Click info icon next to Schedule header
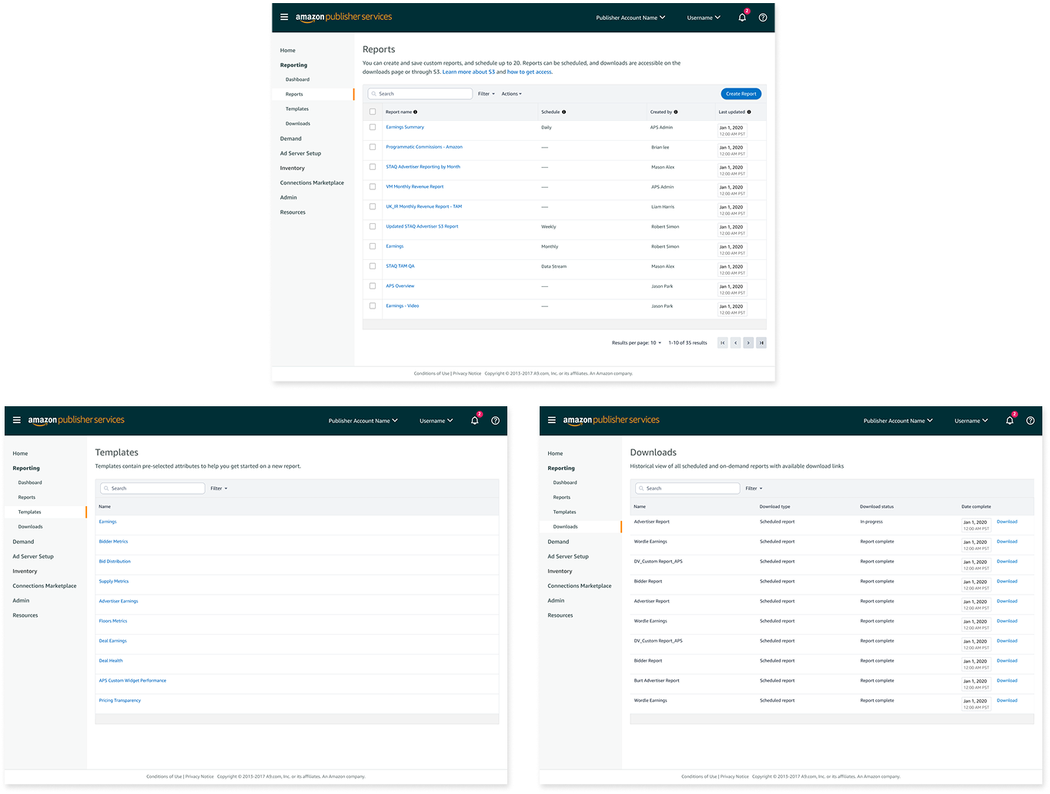1050x794 pixels. (564, 112)
